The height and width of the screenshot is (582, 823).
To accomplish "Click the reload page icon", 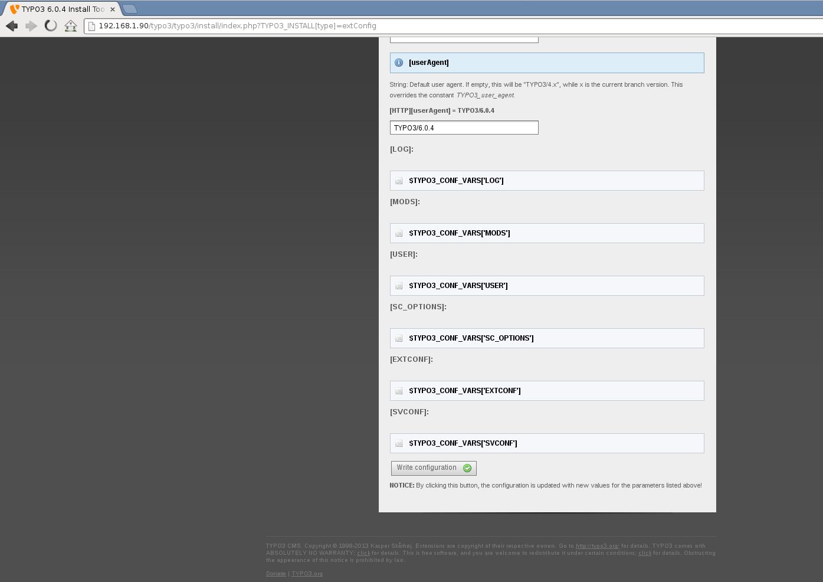I will 51,26.
